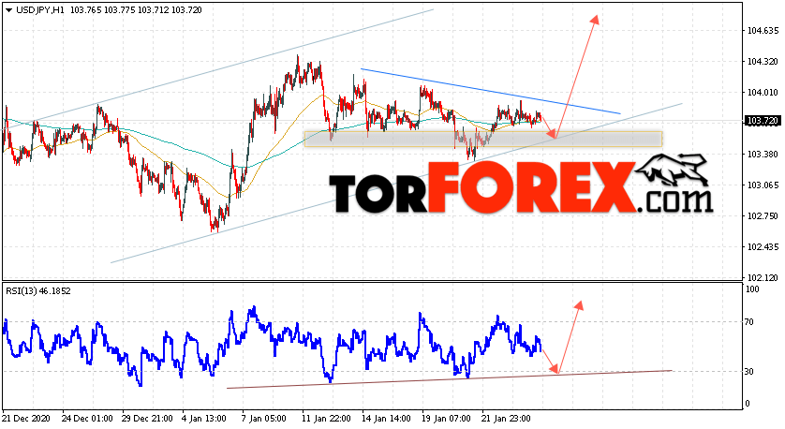Select the gray support zone rectangle
The image size is (785, 429).
click(x=483, y=140)
